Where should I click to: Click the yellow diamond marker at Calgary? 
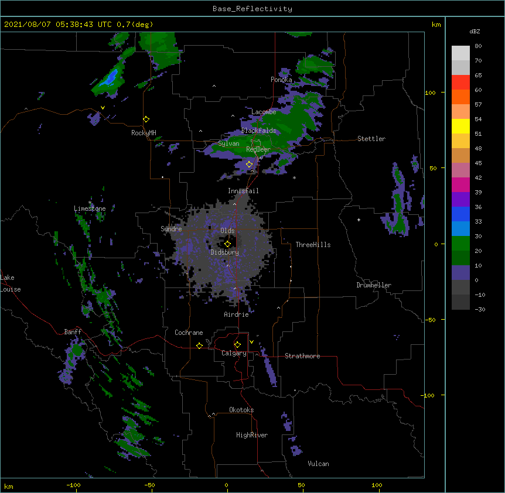(237, 345)
